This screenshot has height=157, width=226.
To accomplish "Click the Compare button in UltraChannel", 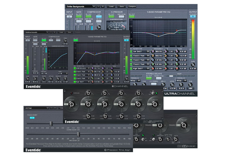I will (132, 6).
